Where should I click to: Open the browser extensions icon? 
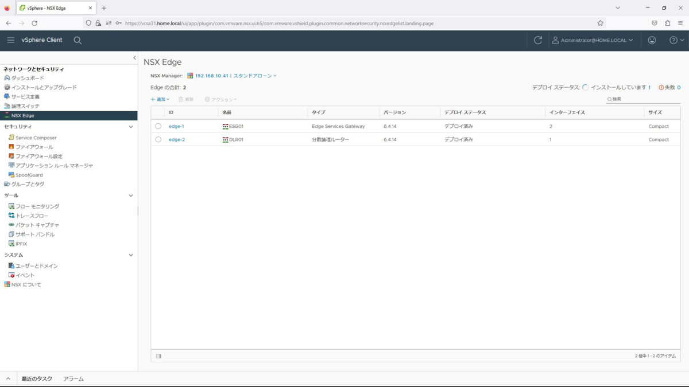[667, 23]
